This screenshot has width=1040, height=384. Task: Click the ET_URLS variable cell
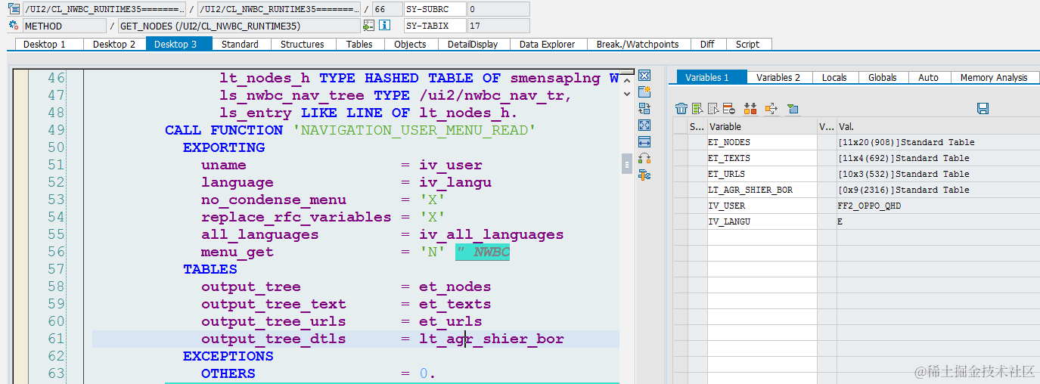click(762, 174)
